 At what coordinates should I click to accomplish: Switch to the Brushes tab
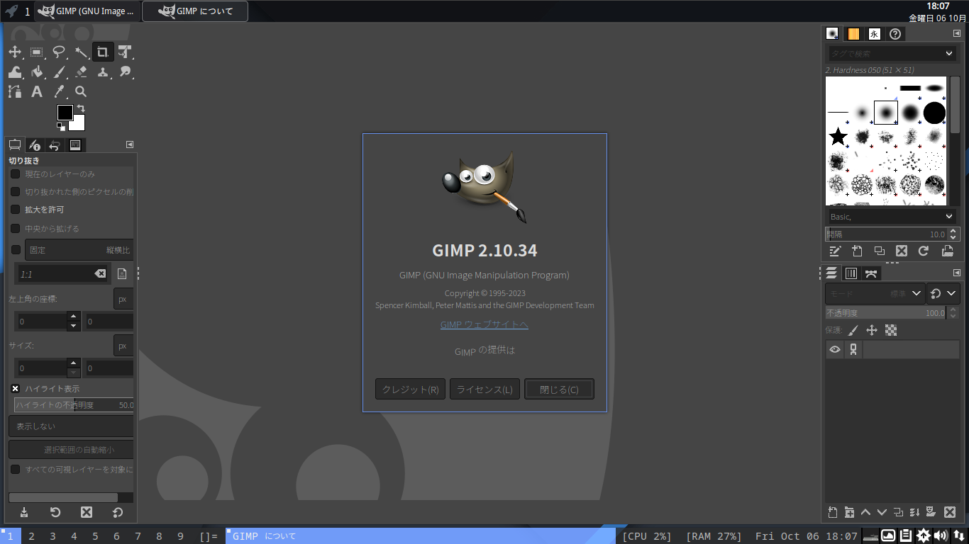pos(832,33)
